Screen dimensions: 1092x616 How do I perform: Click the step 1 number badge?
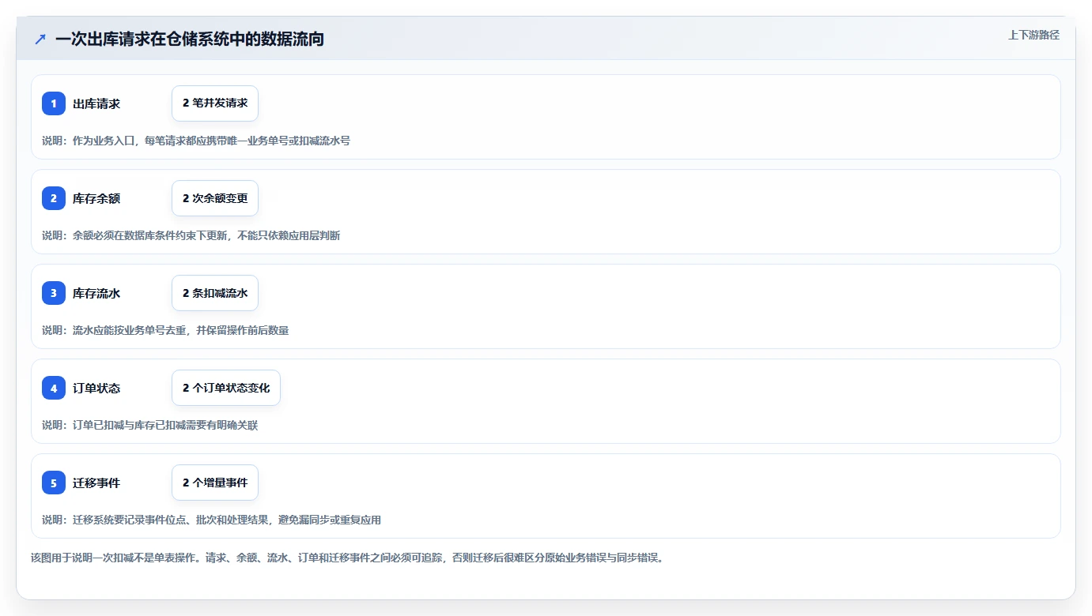click(54, 103)
